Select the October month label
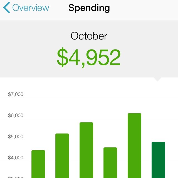 click(x=89, y=36)
